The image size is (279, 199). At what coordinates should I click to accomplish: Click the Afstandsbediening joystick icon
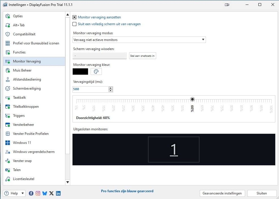click(x=8, y=79)
